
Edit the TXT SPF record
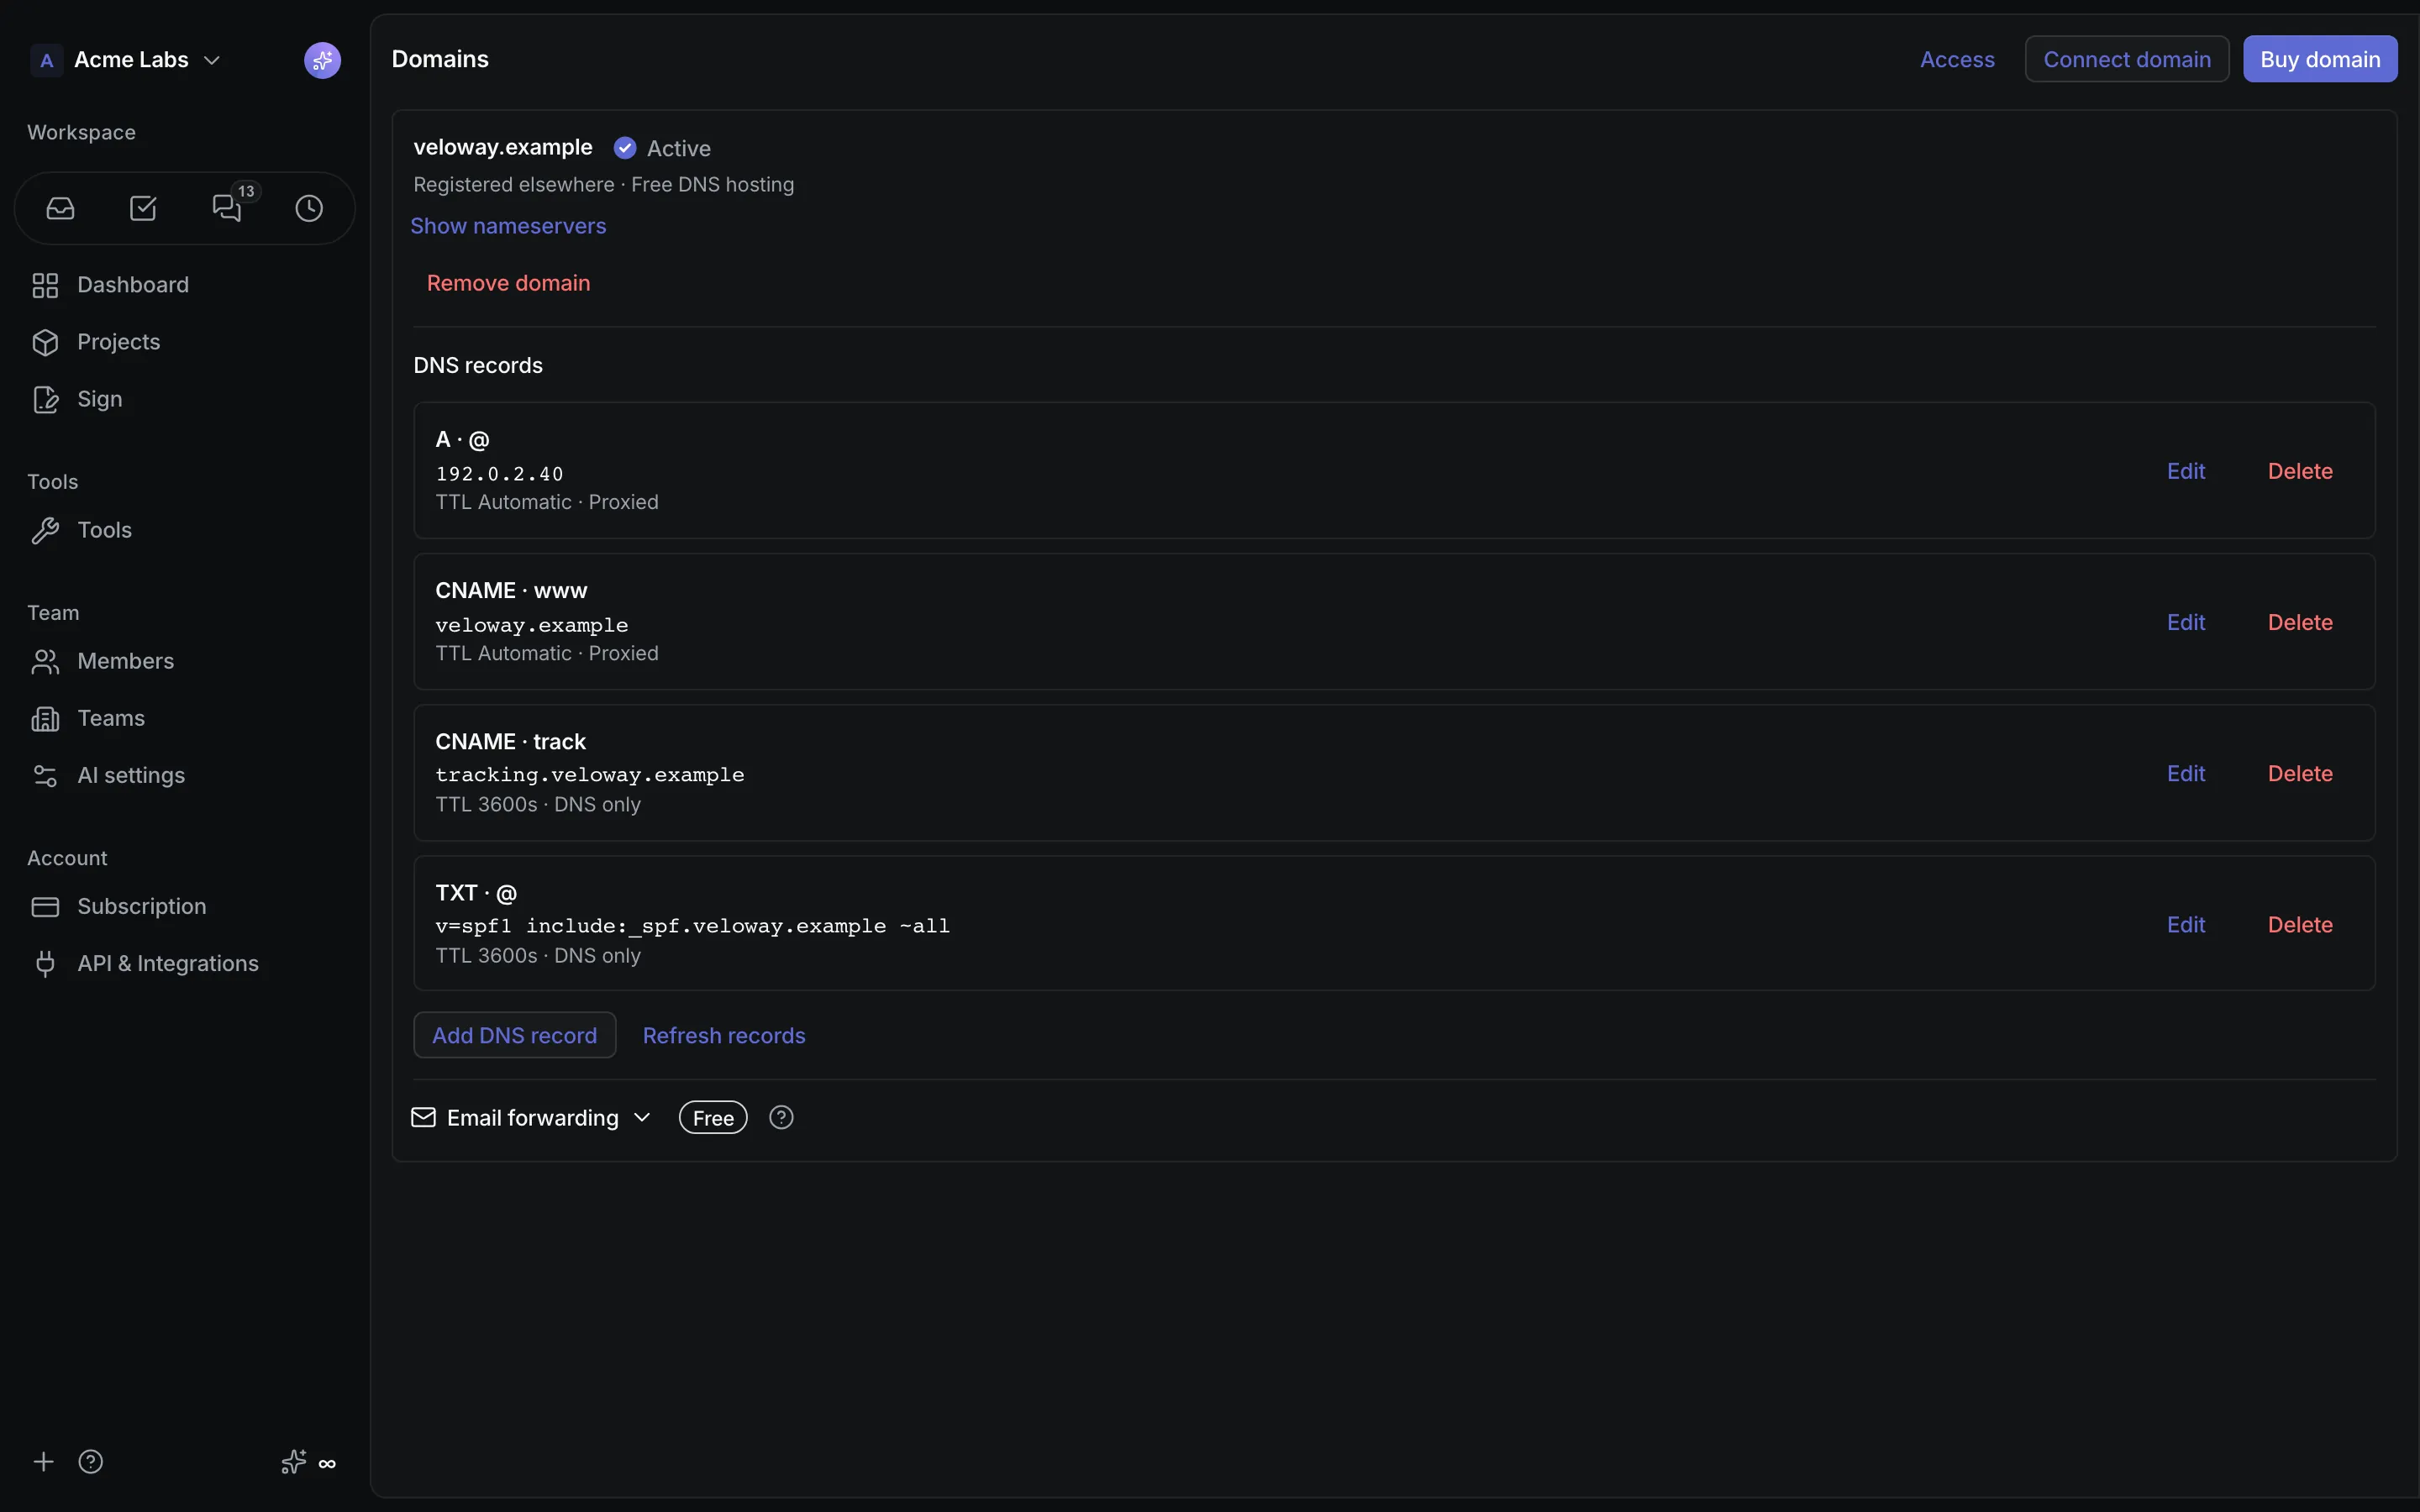[x=2186, y=924]
